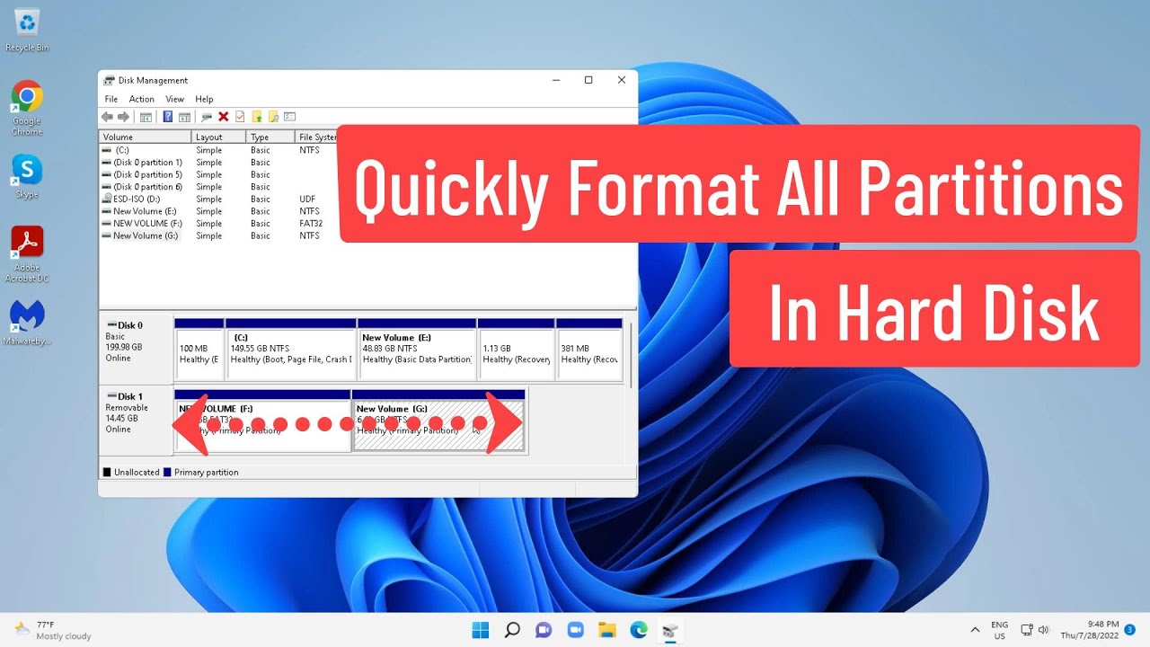Open File Explorer on taskbar
This screenshot has height=647, width=1150.
click(x=606, y=630)
